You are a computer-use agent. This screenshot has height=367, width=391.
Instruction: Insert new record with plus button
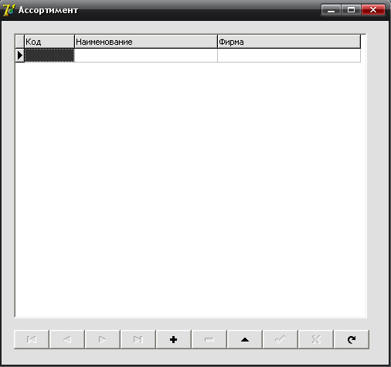point(174,339)
